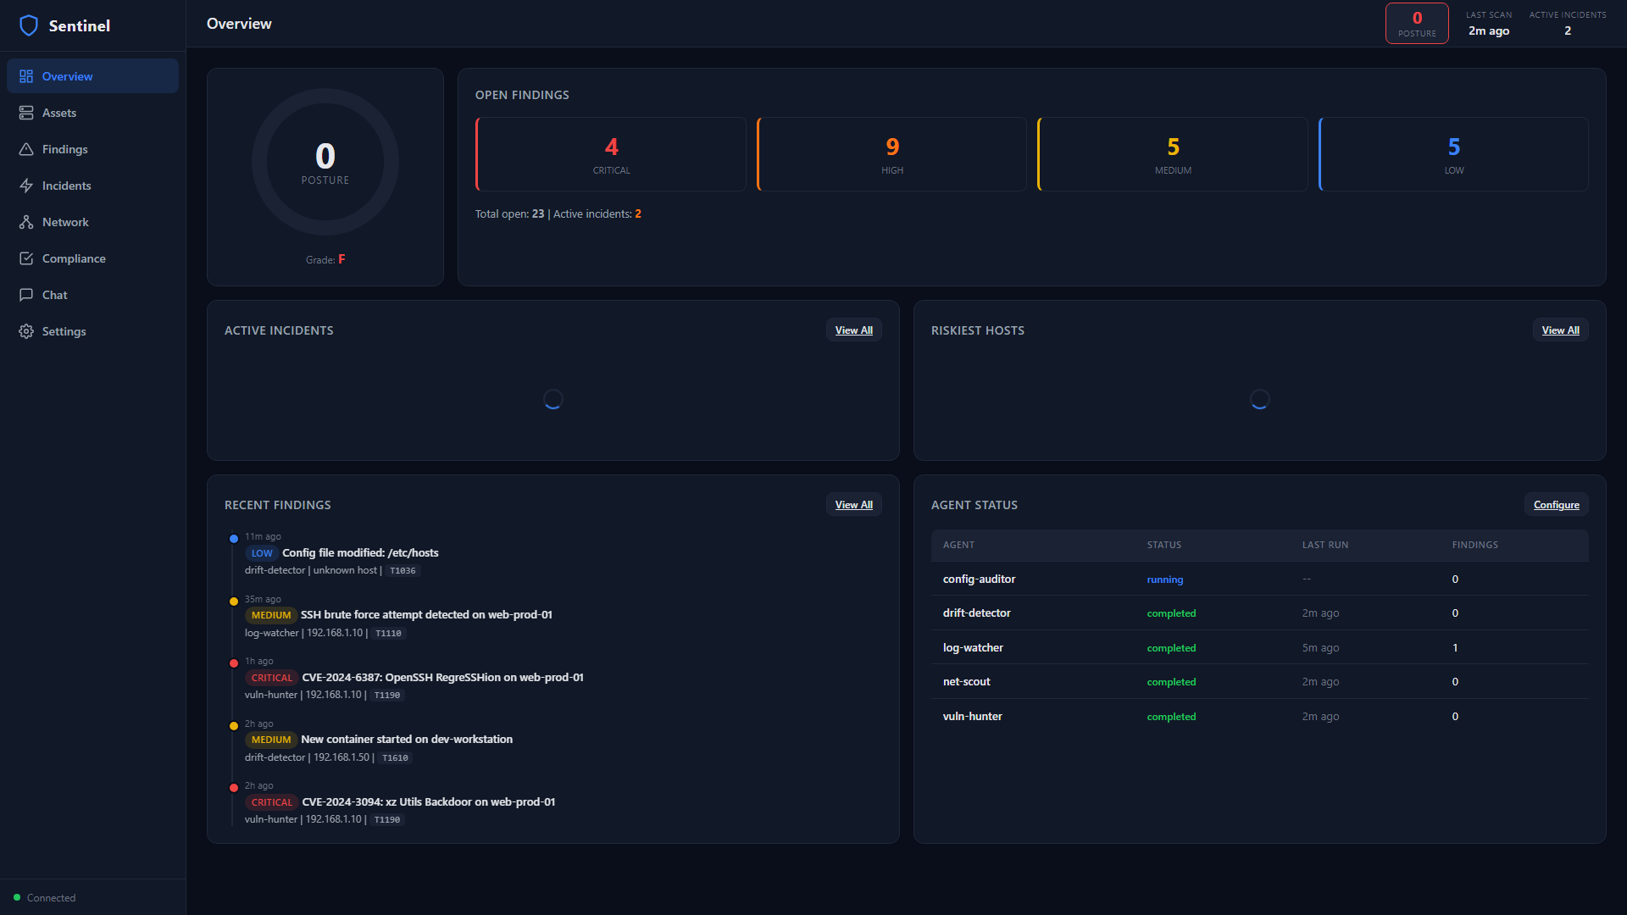Select the Critical findings count card
The image size is (1627, 915).
pyautogui.click(x=611, y=154)
